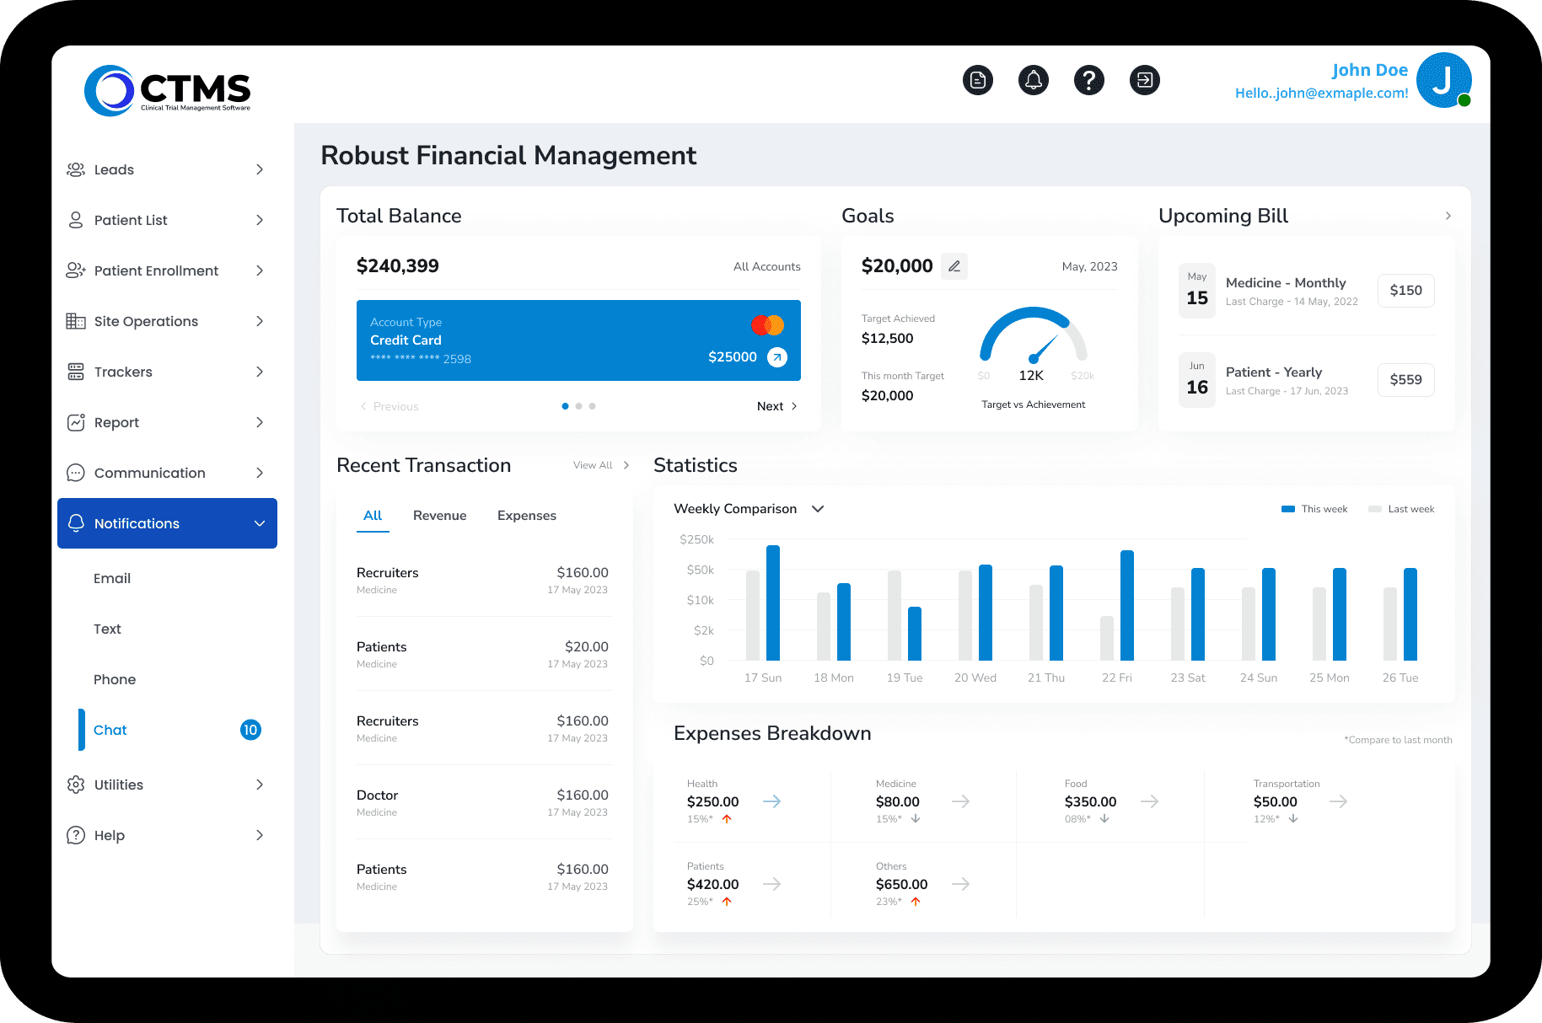Select the Expenses tab

click(x=526, y=516)
